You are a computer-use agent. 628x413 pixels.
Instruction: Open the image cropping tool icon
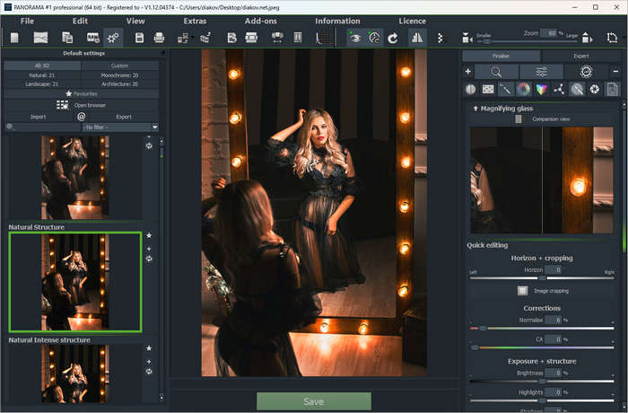[522, 291]
